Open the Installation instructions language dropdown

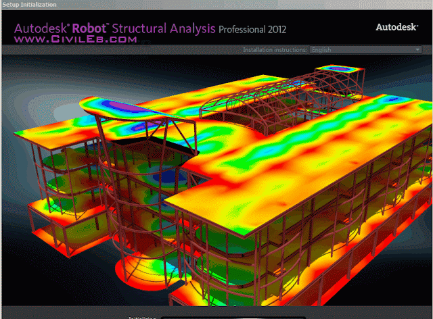365,50
